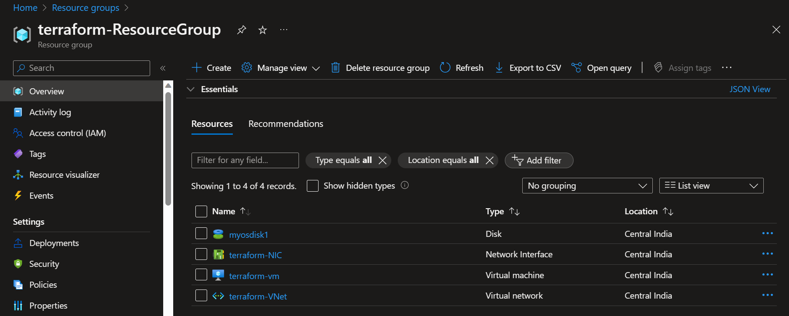The width and height of the screenshot is (789, 316).
Task: Pin the resource group to dashboard
Action: pyautogui.click(x=241, y=30)
